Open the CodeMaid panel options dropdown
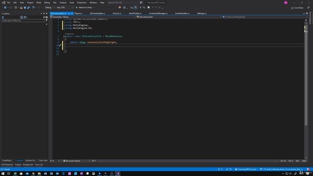The image size is (313, 176). coord(41,14)
